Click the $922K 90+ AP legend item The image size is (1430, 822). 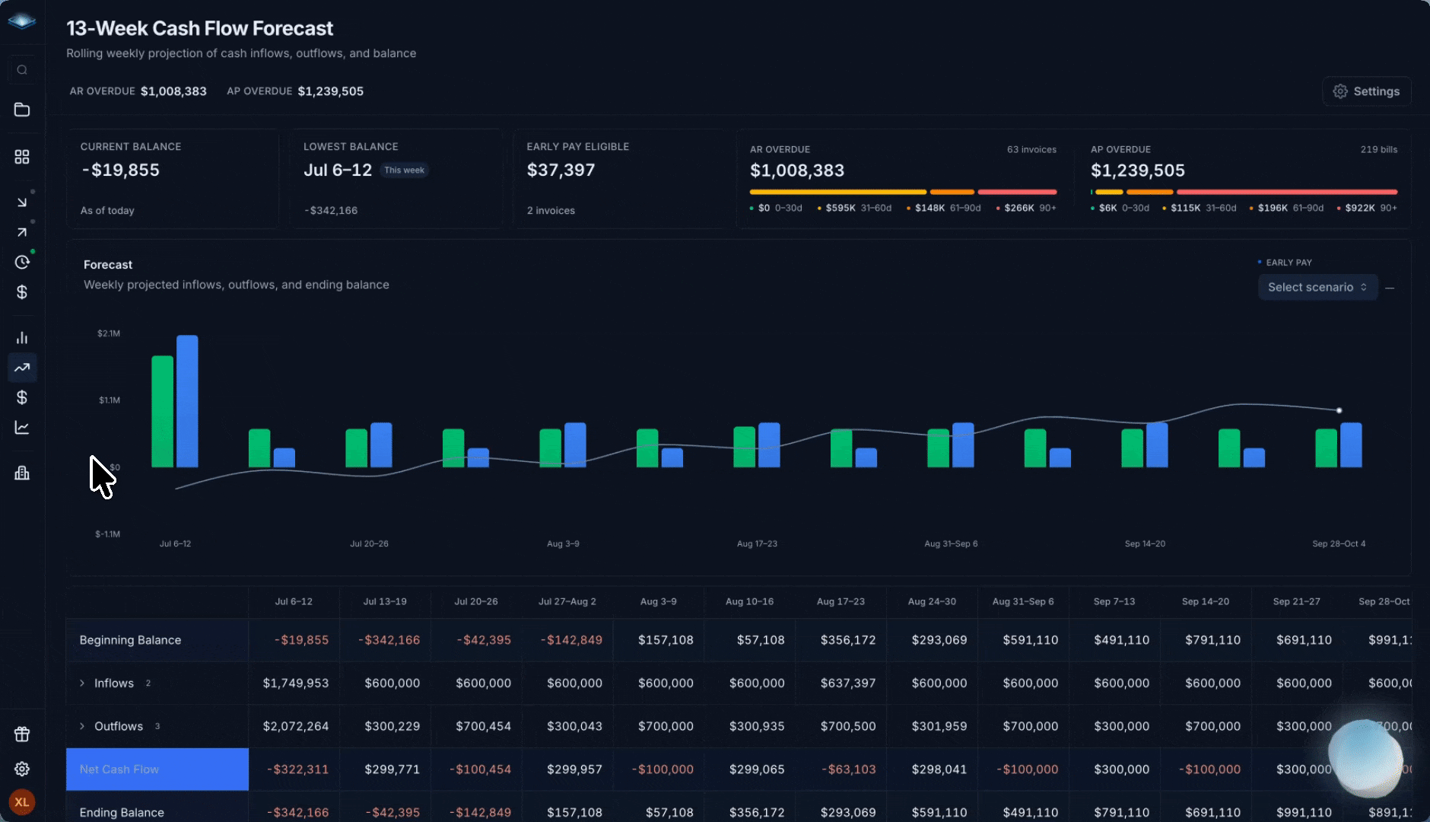coord(1367,208)
